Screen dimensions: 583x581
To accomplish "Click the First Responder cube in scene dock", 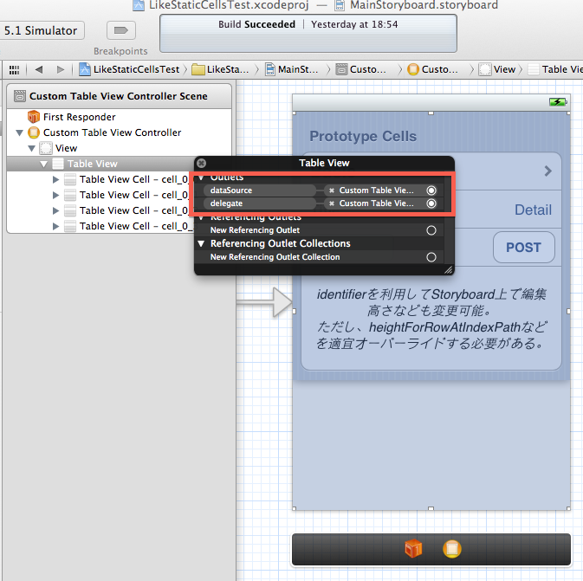I will tap(413, 549).
